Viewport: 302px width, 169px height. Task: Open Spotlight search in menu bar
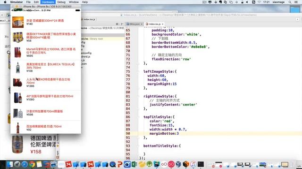point(290,2)
